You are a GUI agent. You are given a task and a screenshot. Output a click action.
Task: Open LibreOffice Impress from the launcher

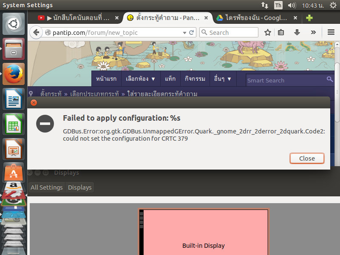click(14, 150)
